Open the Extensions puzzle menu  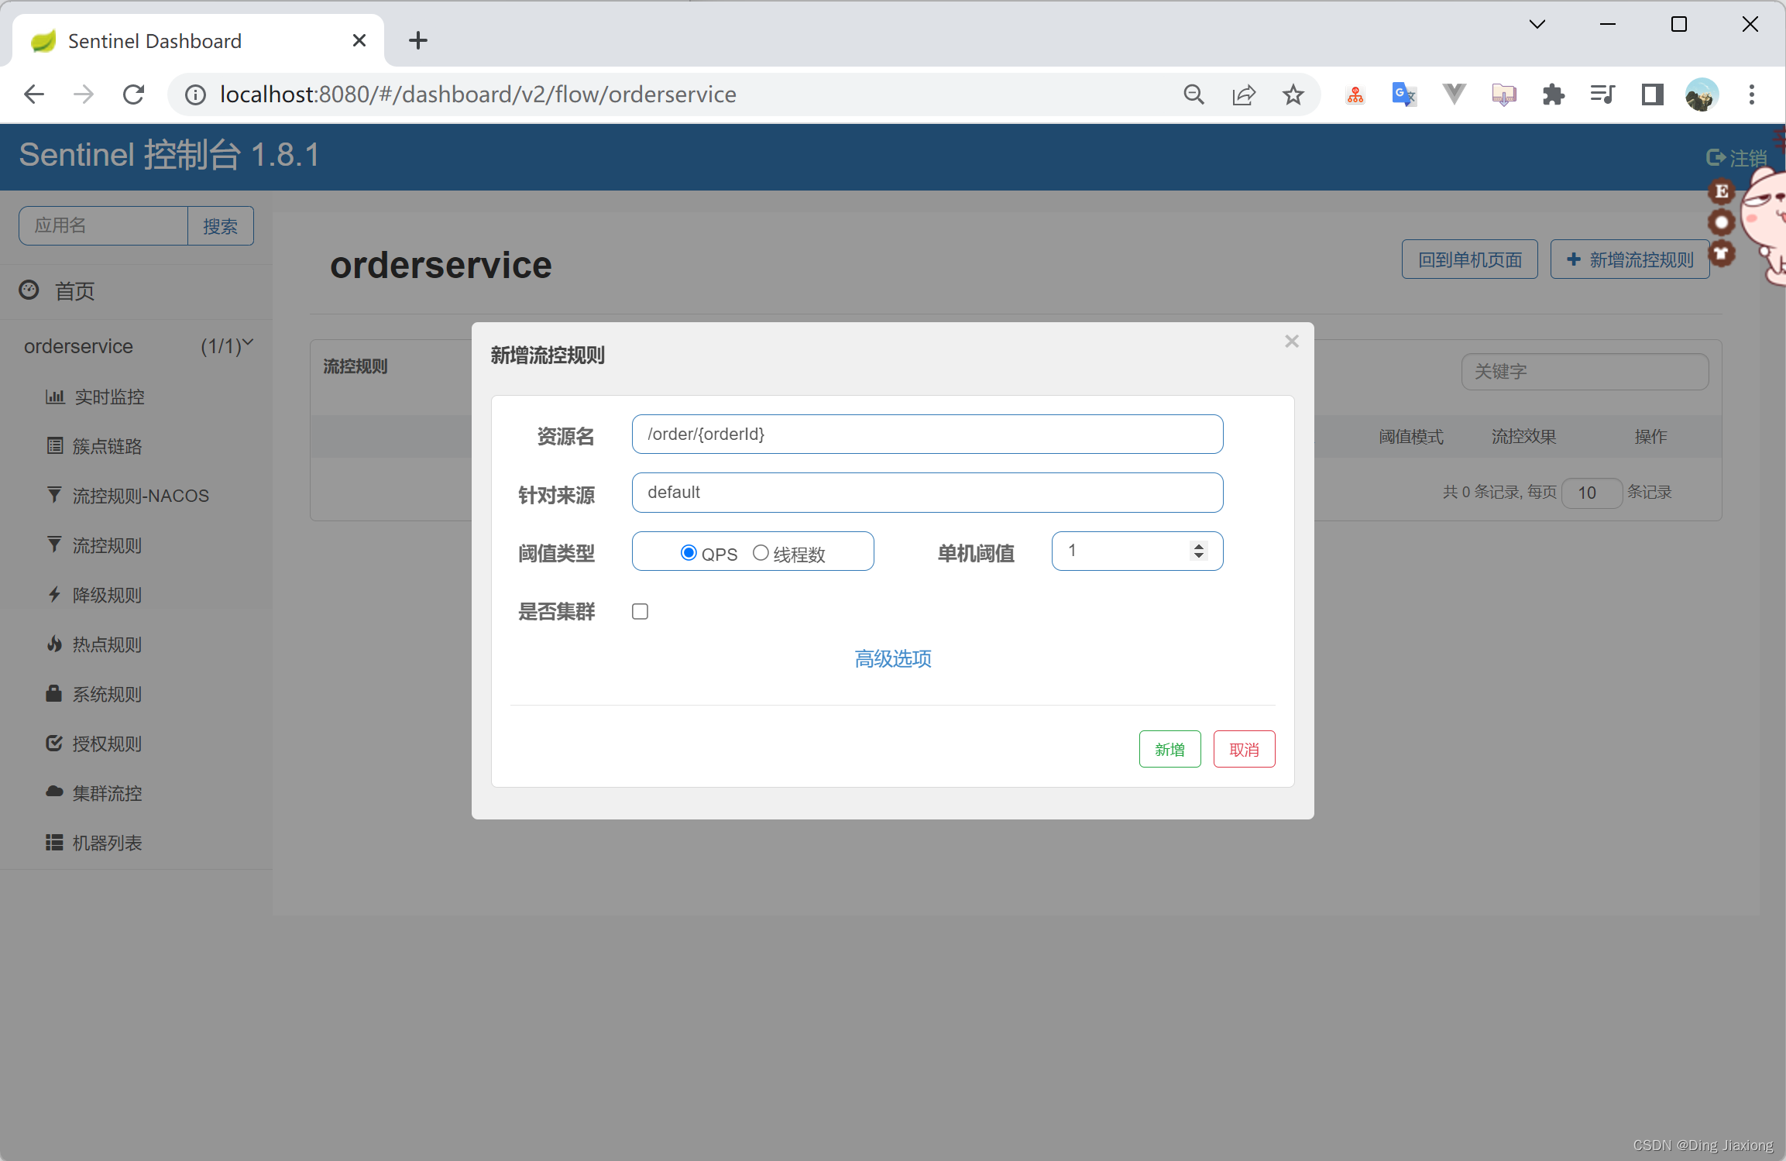[x=1554, y=94]
